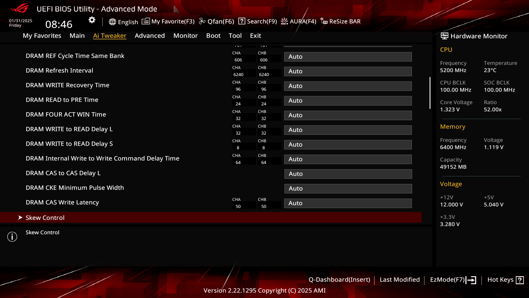
Task: Enable ReSize BAR feature
Action: pyautogui.click(x=341, y=21)
